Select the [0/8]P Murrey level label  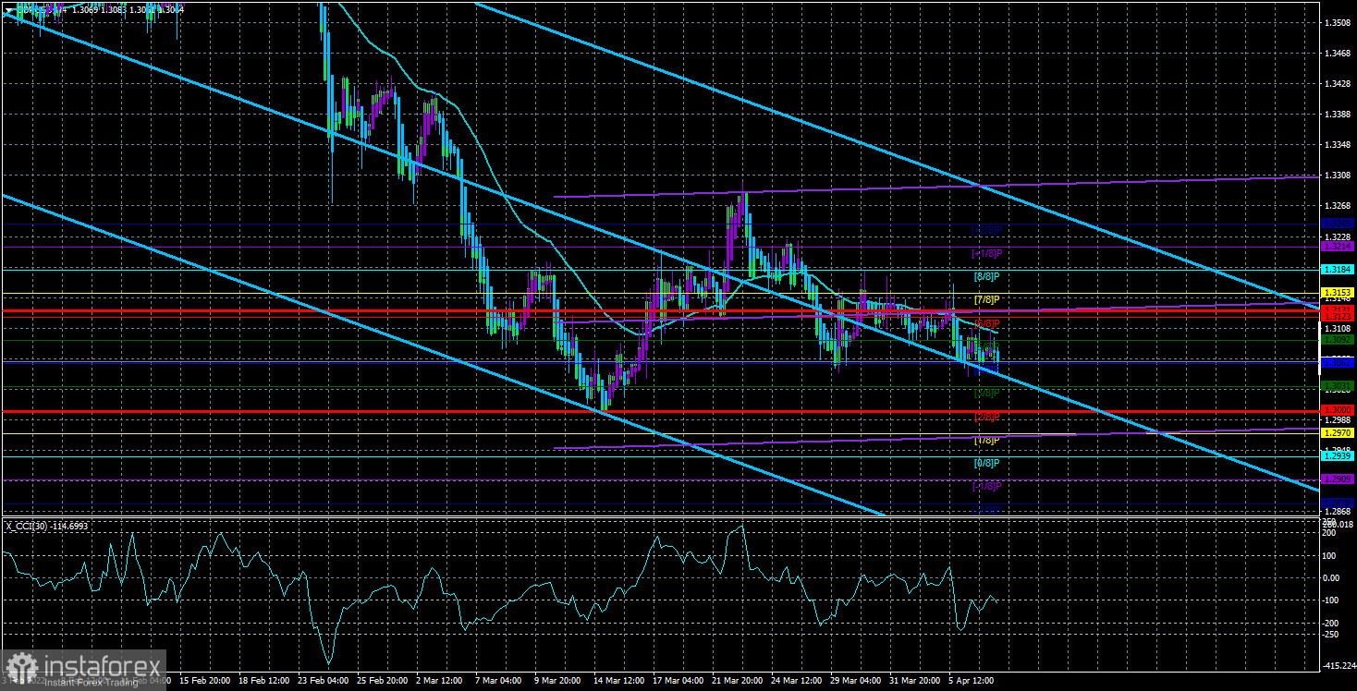[987, 463]
